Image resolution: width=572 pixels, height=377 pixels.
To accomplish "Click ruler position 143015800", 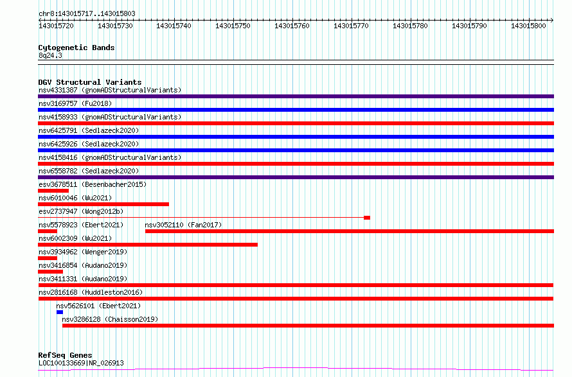I will click(x=528, y=26).
